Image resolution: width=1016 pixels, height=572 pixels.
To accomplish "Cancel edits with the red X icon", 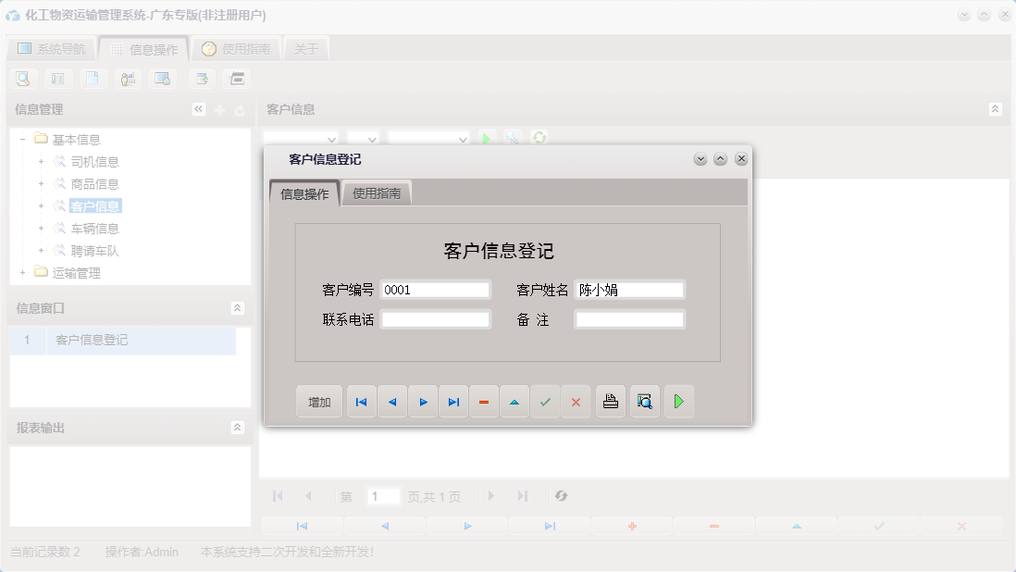I will pos(576,401).
